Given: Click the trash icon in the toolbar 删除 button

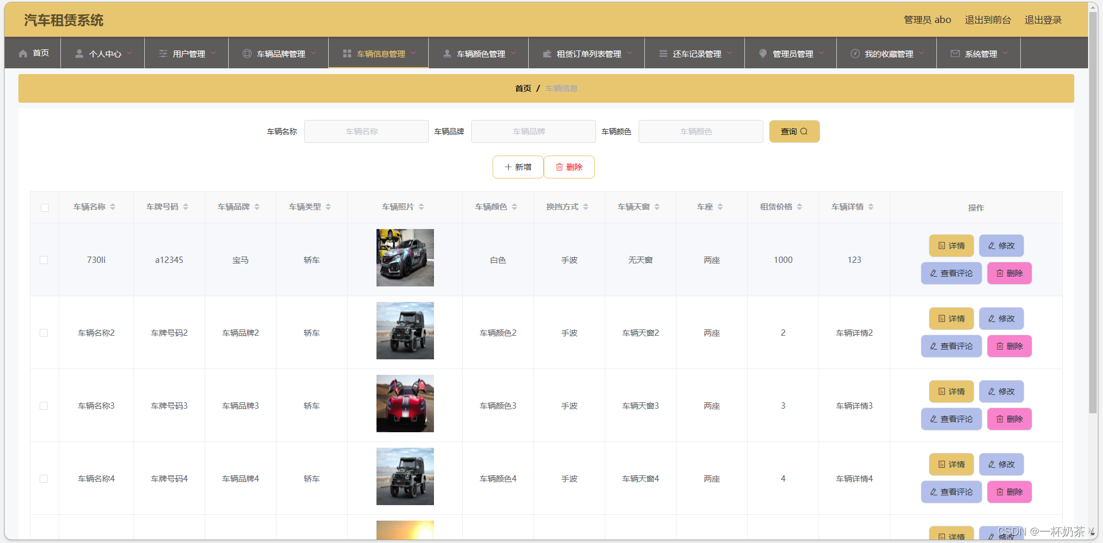Looking at the screenshot, I should [x=559, y=167].
